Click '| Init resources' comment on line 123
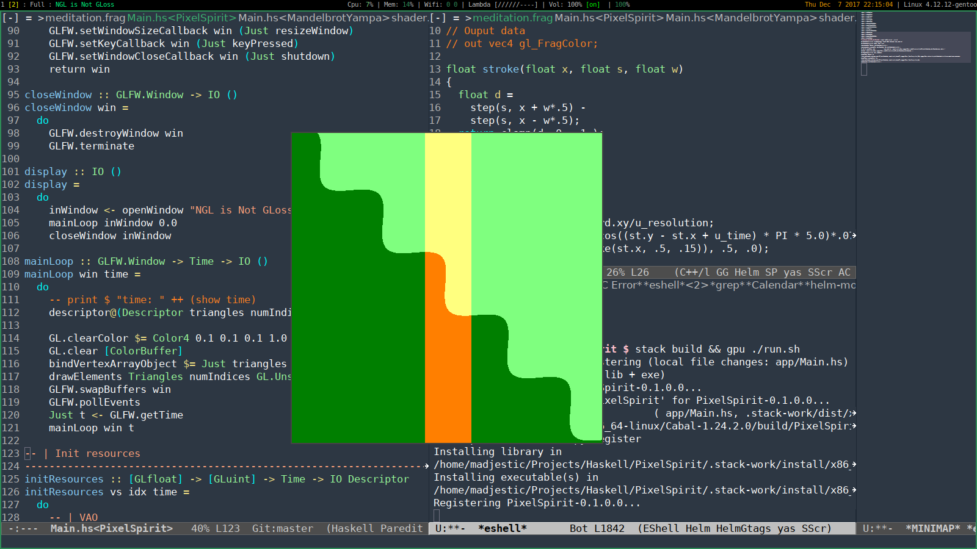The width and height of the screenshot is (977, 549). (x=92, y=453)
